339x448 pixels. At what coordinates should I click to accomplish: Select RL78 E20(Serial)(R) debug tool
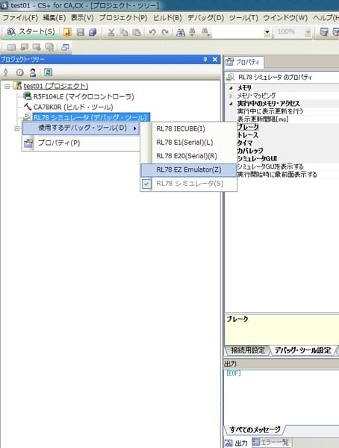click(x=189, y=156)
